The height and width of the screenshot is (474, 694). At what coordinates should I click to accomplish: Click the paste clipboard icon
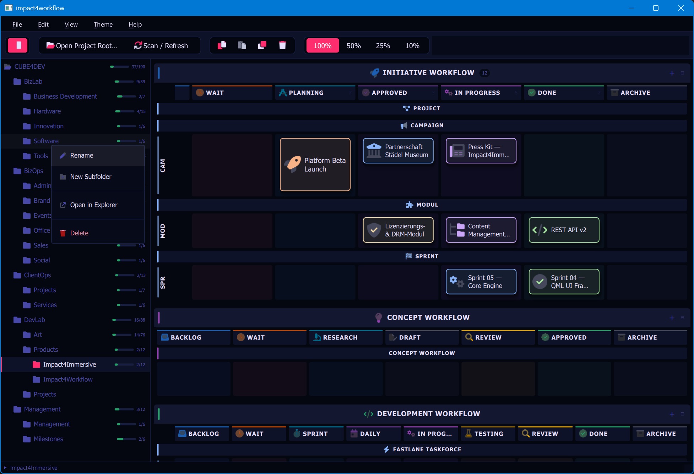[x=242, y=45]
